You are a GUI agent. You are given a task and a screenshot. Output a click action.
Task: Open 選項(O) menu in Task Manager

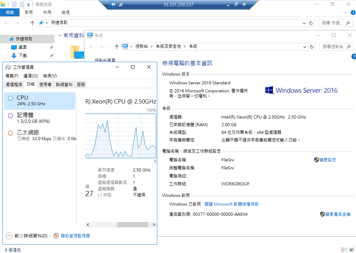point(31,76)
